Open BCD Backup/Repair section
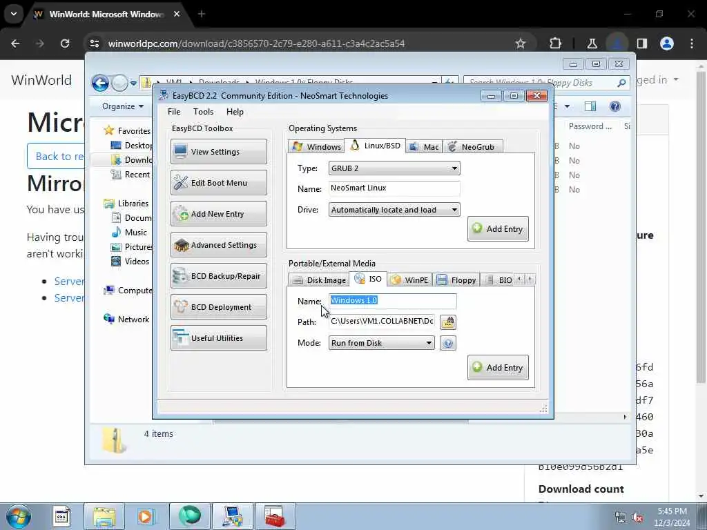Image resolution: width=707 pixels, height=530 pixels. click(219, 276)
